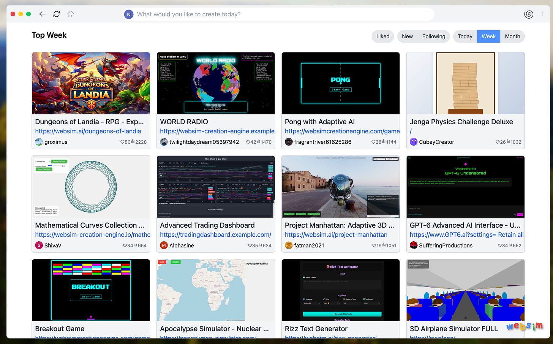This screenshot has height=344, width=553.
Task: Click the username 'CubeyCreator'
Action: [436, 142]
